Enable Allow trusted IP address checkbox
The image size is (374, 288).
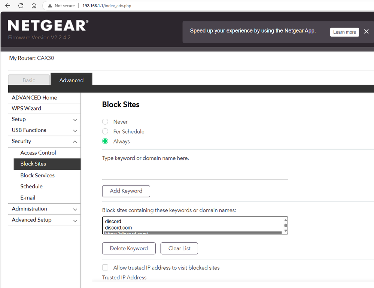pos(106,268)
